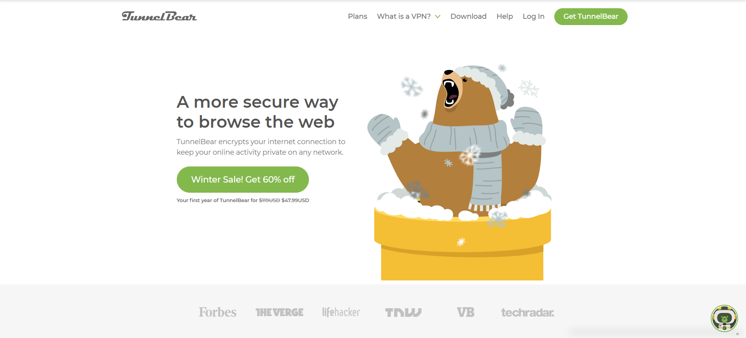This screenshot has height=338, width=746.
Task: Click the VB VentureBeat logo
Action: point(466,312)
